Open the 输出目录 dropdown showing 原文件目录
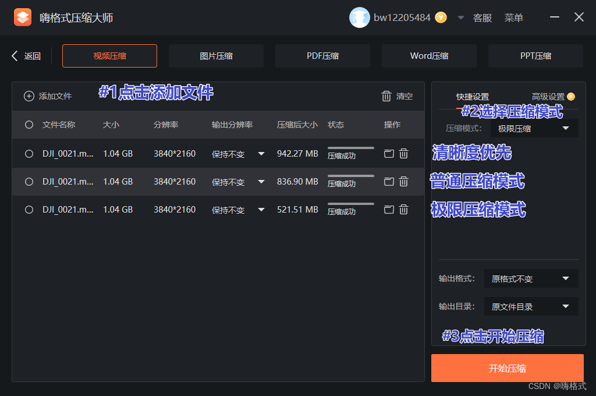This screenshot has height=396, width=596. (531, 306)
